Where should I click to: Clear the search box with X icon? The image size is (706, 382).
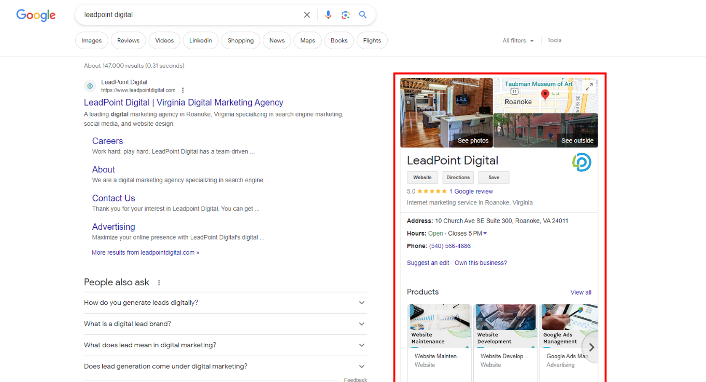307,15
